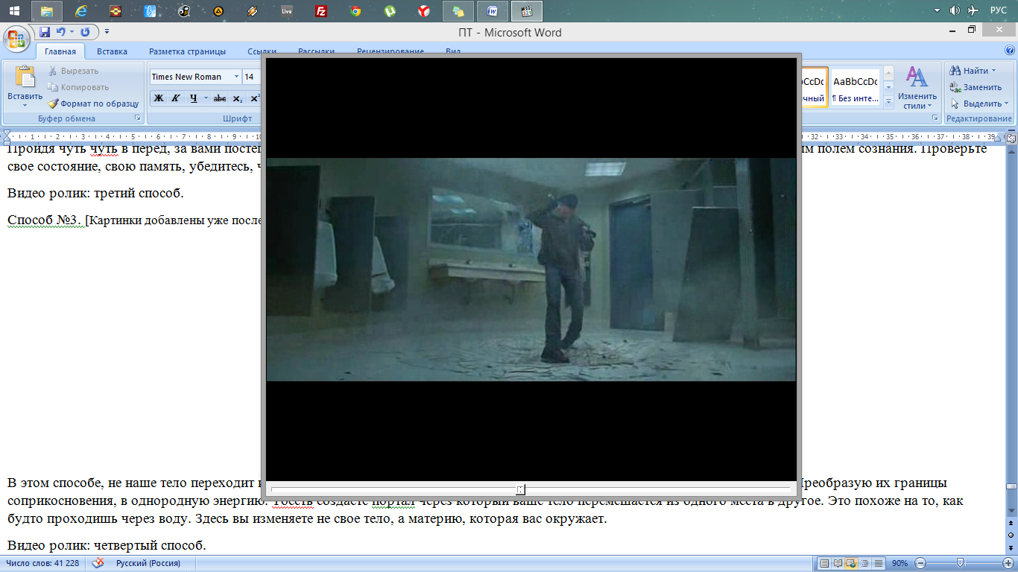Find text with Найти
The image size is (1018, 572).
tap(970, 71)
